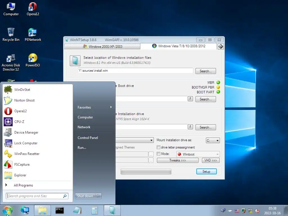This screenshot has height=216, width=288.
Task: Expand the Favorites submenu
Action: point(94,107)
